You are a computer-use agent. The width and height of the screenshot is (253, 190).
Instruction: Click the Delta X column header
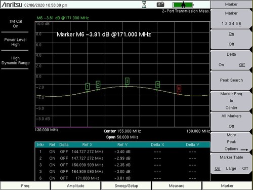point(157,145)
